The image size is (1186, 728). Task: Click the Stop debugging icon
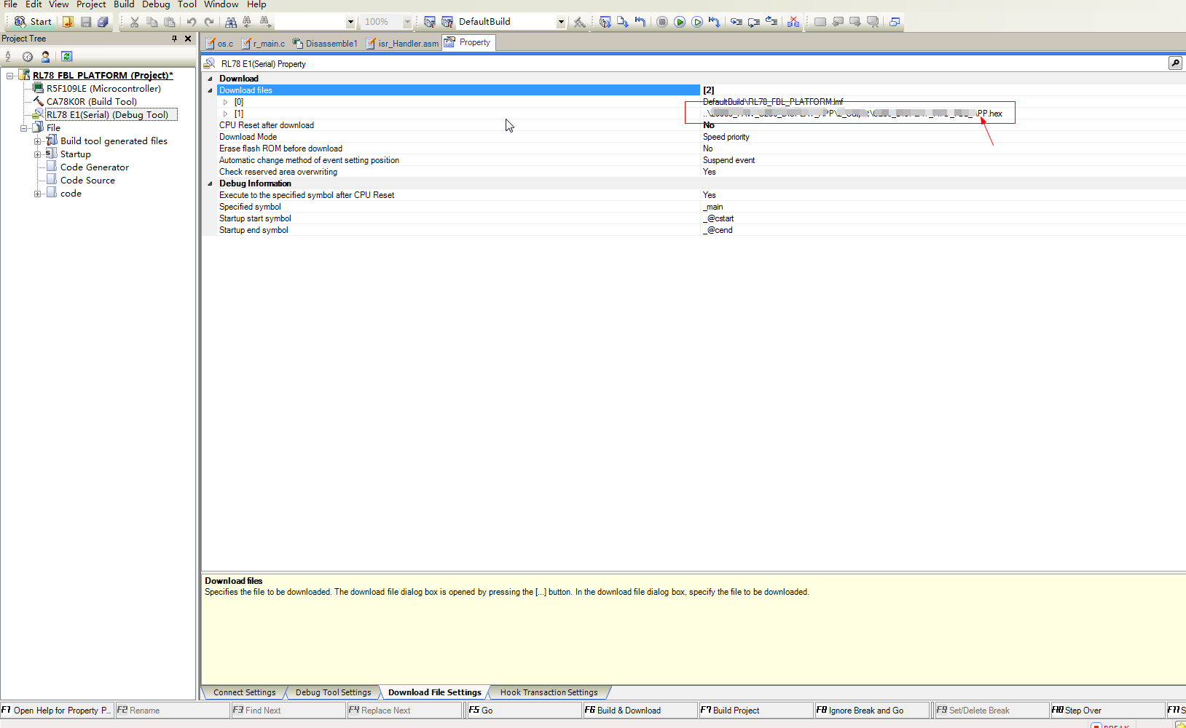pos(662,21)
